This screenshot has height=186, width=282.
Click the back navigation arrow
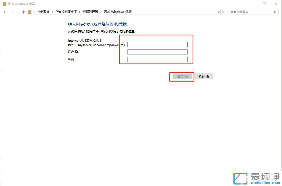coord(5,12)
